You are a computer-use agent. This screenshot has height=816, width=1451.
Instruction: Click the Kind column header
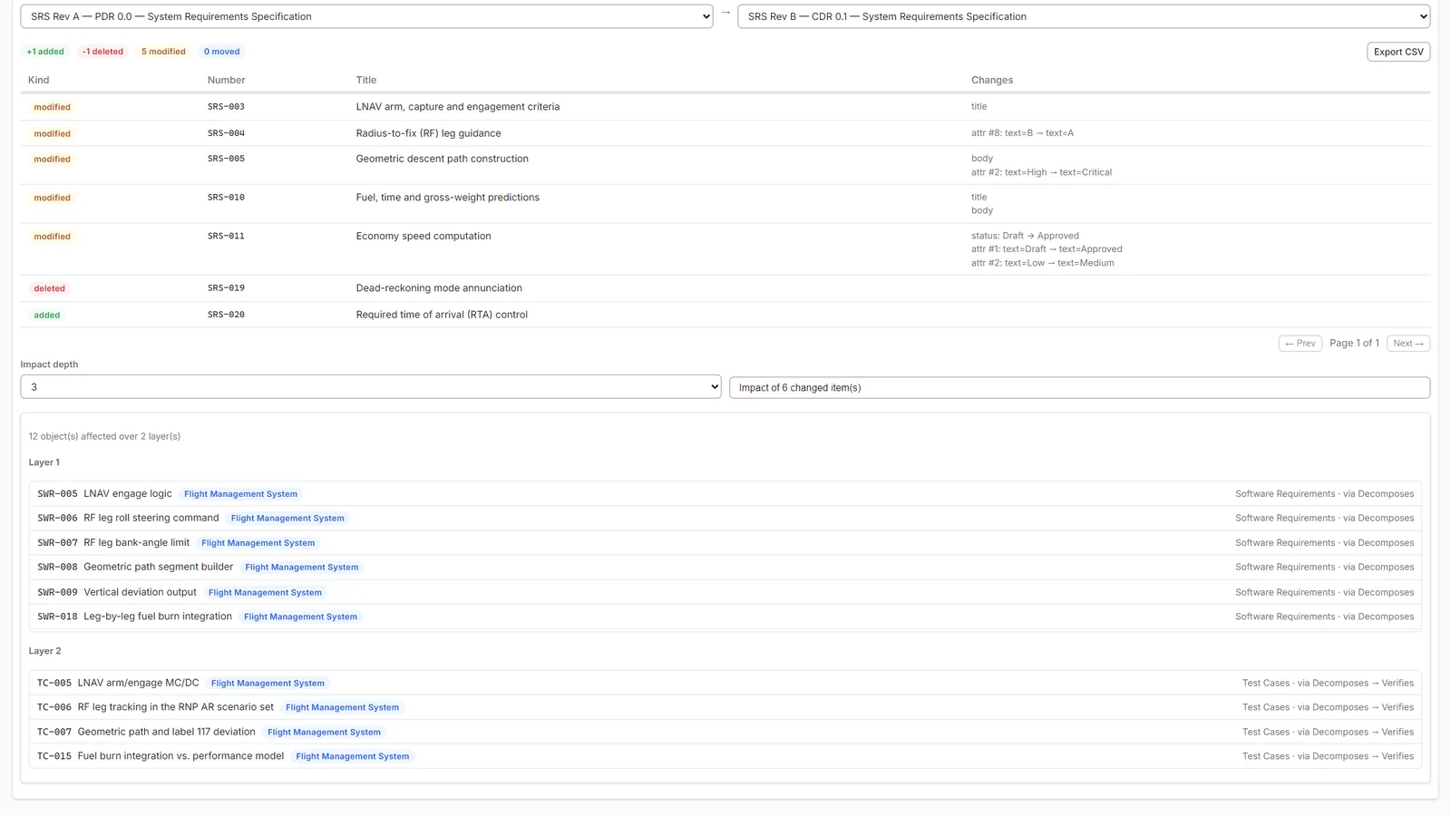click(39, 80)
